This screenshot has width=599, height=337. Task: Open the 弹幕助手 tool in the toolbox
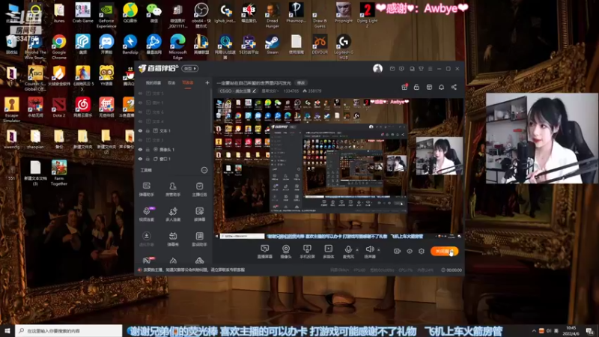point(146,189)
